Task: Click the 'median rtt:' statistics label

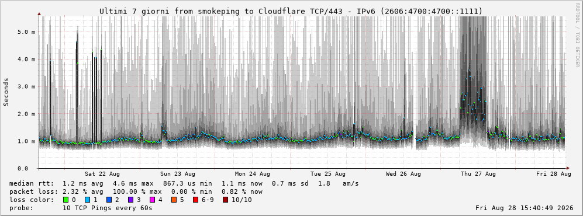Action: pyautogui.click(x=31, y=184)
